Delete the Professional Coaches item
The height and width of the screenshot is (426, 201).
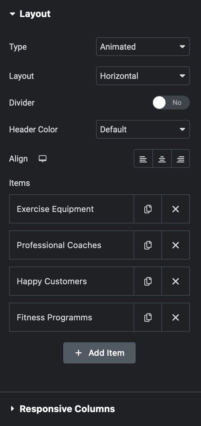coord(176,245)
